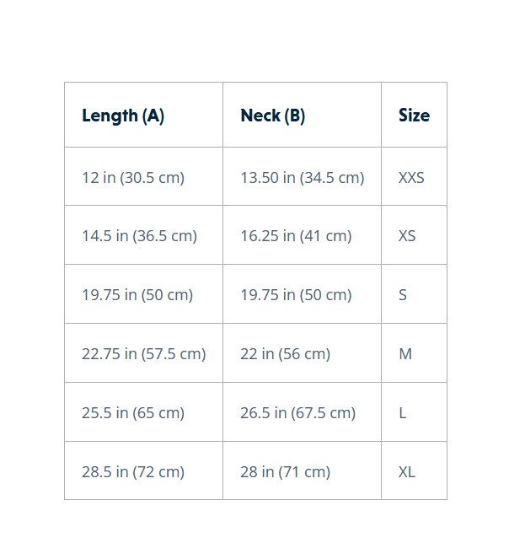Click the 13.50 in (34.5 cm) neck cell
Viewport: 509px width, 559px height.
(x=302, y=177)
